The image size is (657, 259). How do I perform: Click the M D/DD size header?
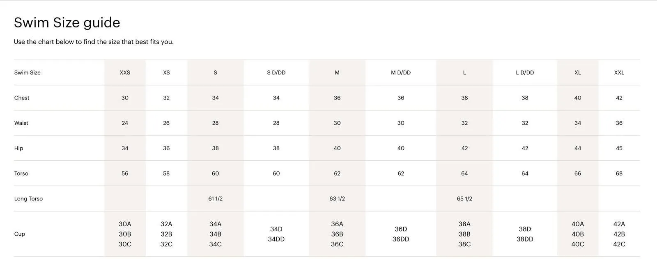click(x=401, y=72)
